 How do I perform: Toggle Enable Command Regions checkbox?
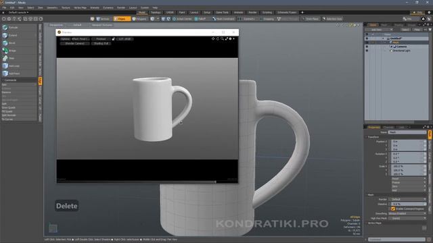pos(393,209)
